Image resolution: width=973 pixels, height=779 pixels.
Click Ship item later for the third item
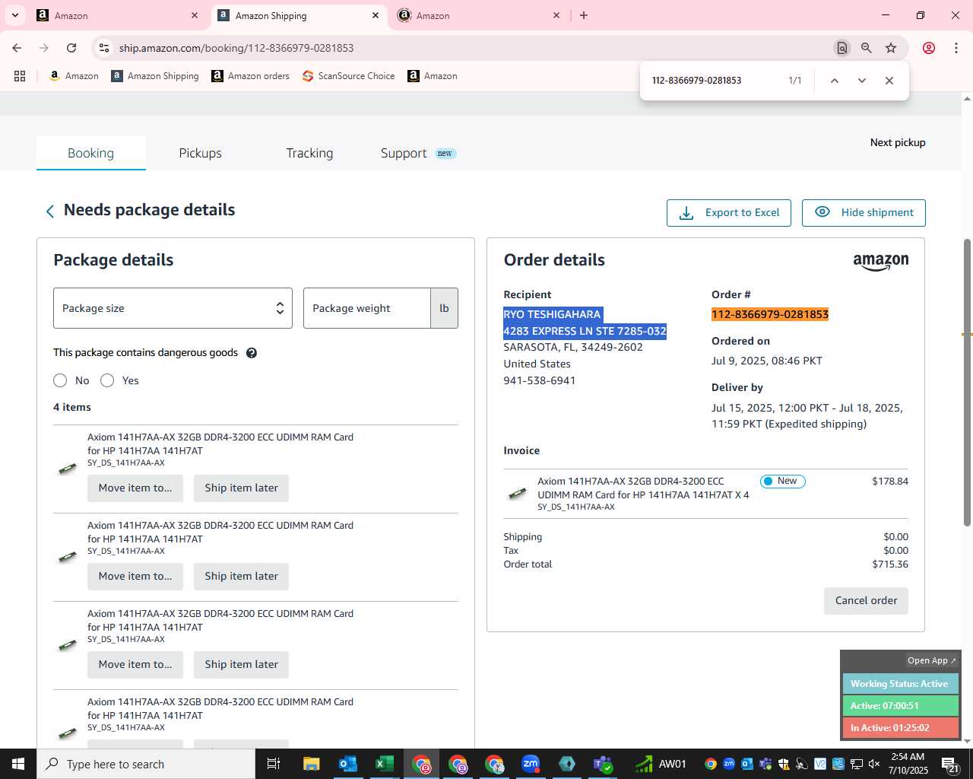tap(241, 665)
